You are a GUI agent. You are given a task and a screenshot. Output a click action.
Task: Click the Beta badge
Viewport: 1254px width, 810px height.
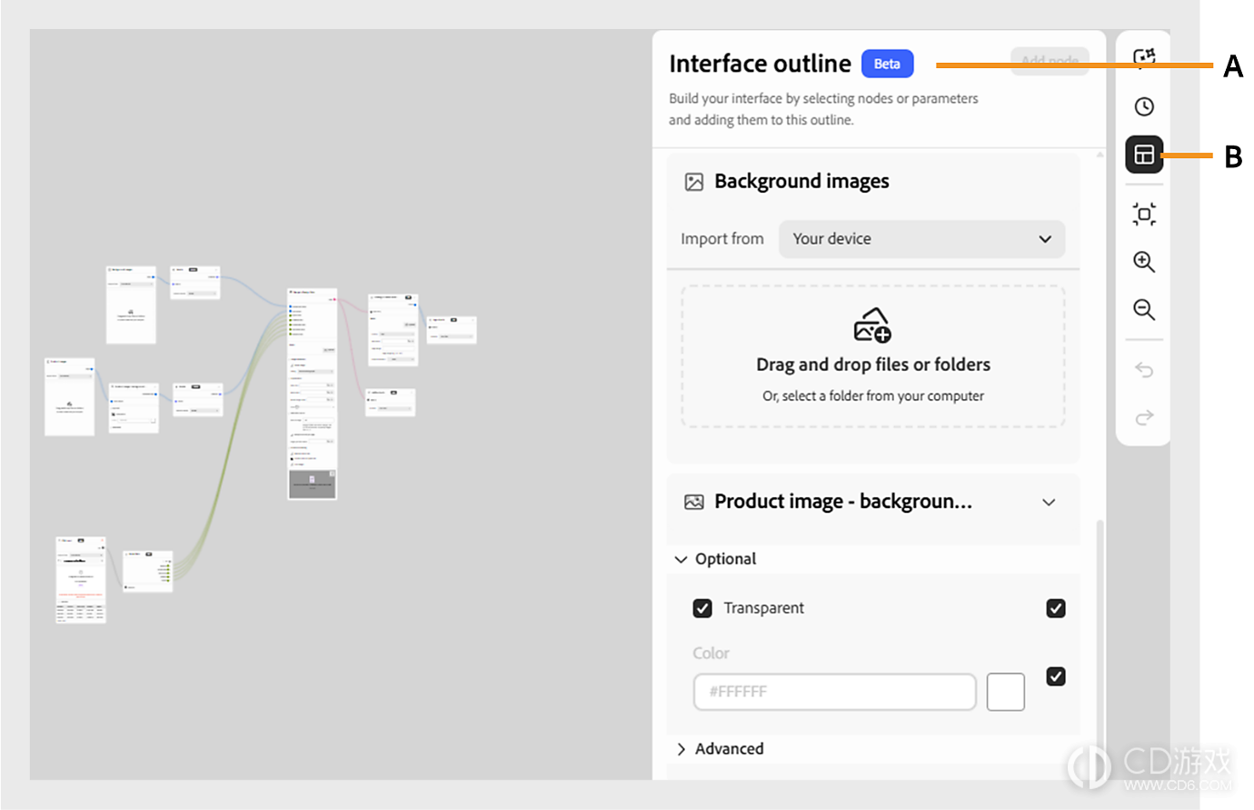(887, 64)
